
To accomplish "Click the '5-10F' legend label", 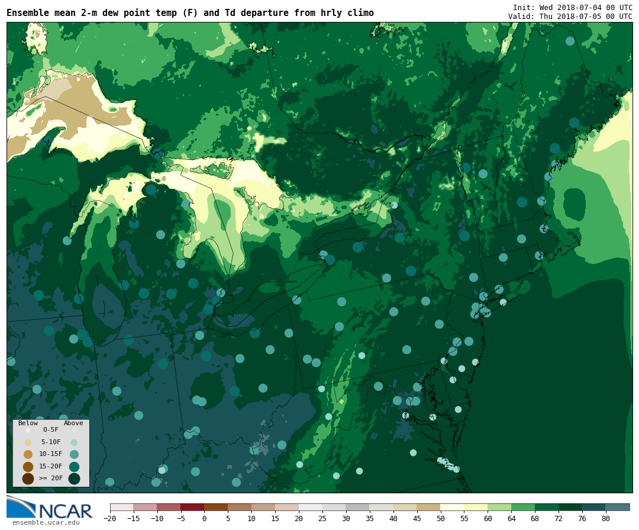I will pos(50,442).
